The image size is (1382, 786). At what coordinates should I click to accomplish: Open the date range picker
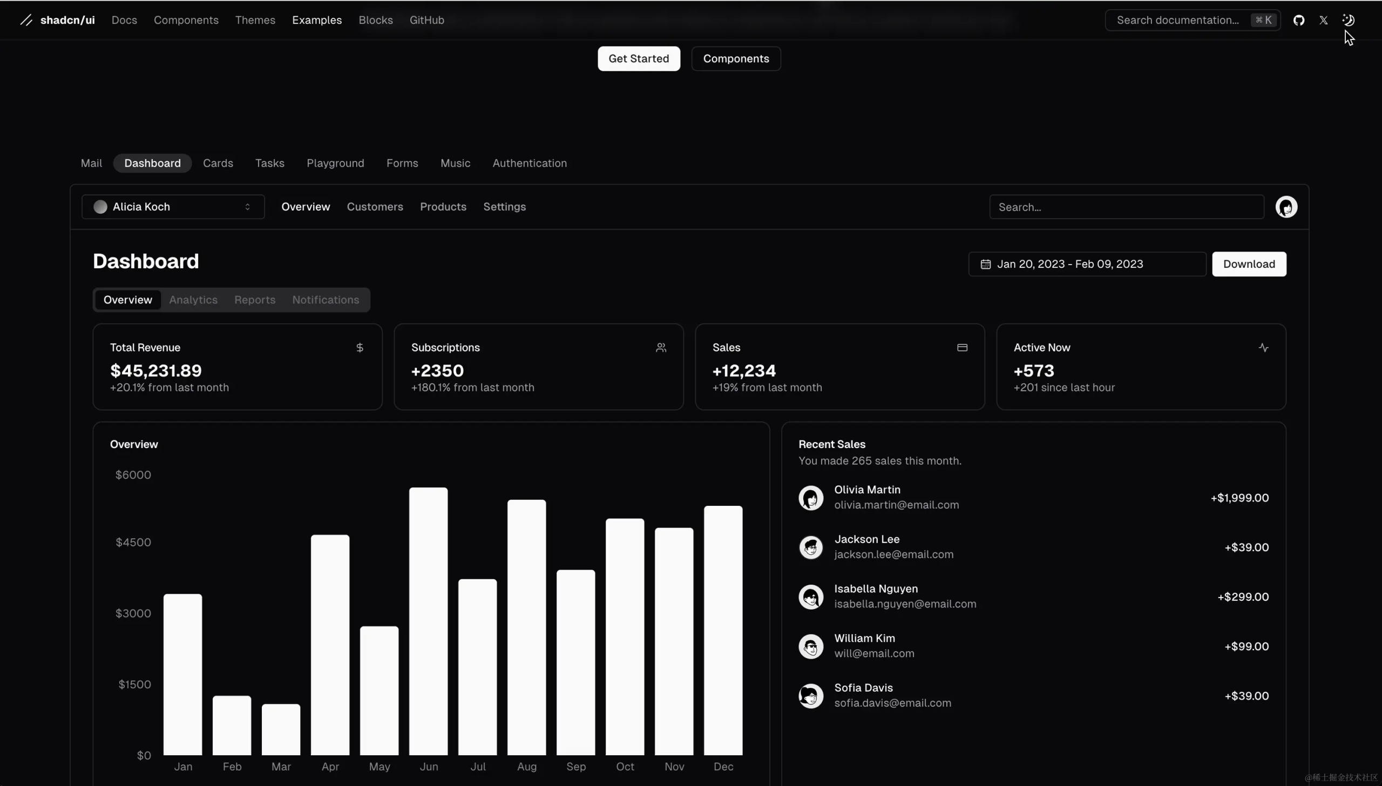point(1087,264)
